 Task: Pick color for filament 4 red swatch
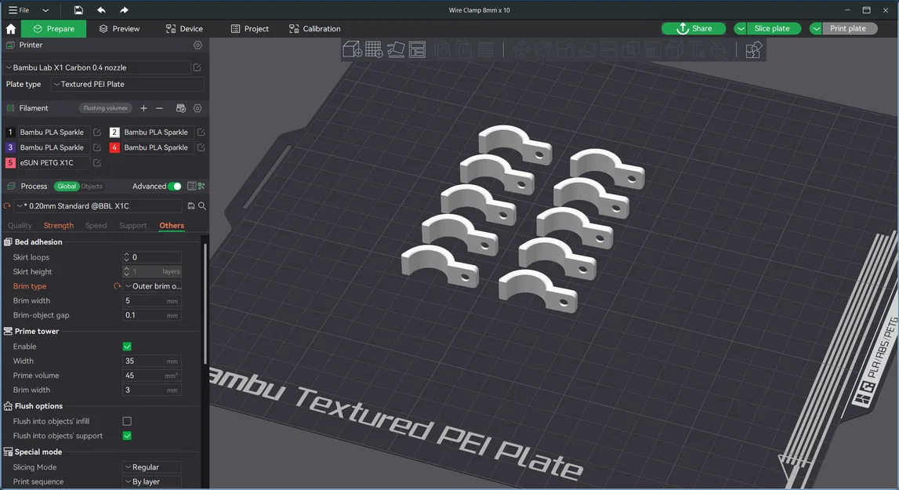point(114,147)
